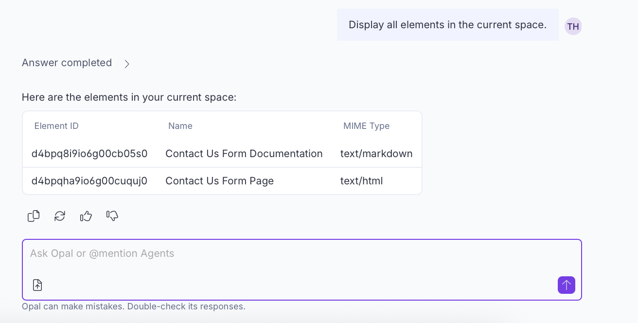The image size is (638, 323).
Task: Copy the response with the copy icon
Action: [34, 216]
